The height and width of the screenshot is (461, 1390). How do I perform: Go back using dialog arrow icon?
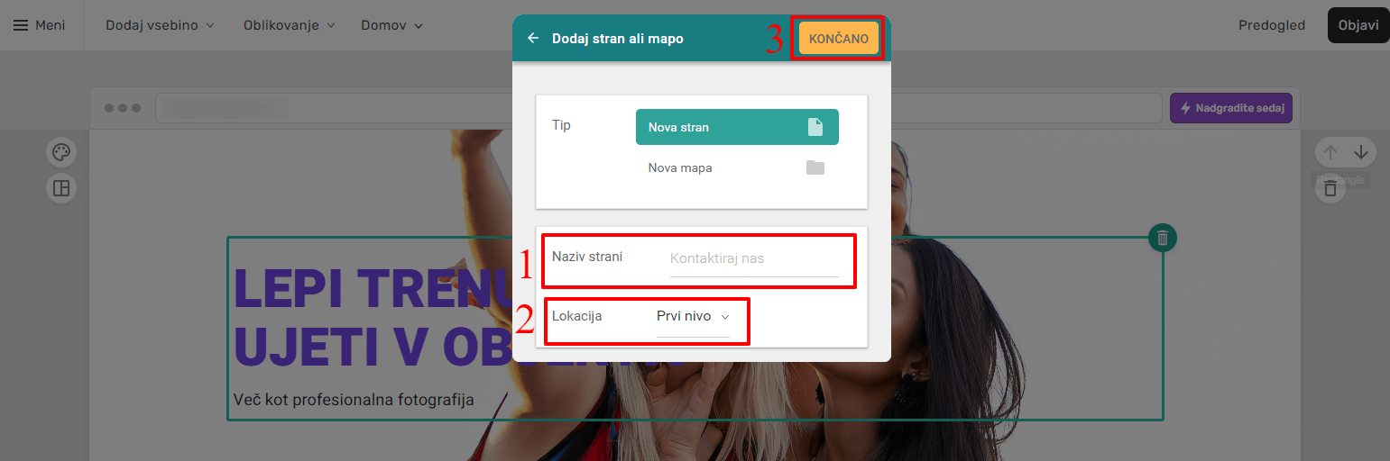tap(533, 39)
